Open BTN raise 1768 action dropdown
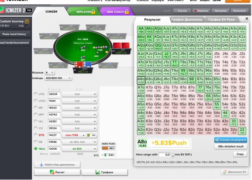Image resolution: width=252 pixels, height=180 pixels. 74,135
